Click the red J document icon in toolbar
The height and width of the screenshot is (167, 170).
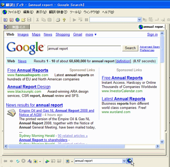11,20
